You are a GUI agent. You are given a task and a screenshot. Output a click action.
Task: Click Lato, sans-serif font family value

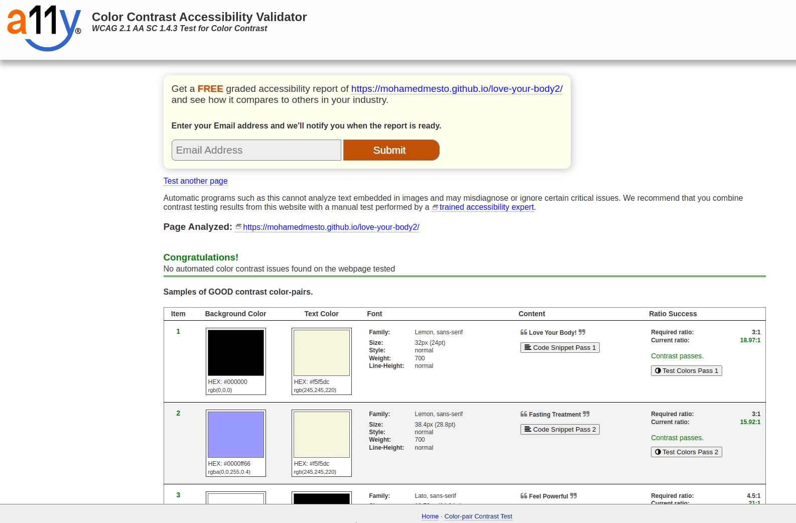(435, 496)
